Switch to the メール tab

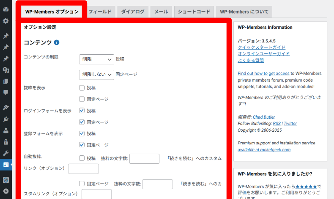(161, 12)
